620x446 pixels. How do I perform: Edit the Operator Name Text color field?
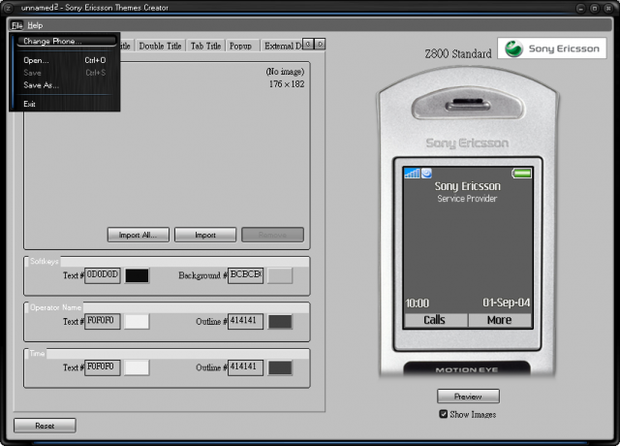[103, 321]
